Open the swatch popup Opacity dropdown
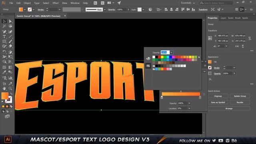 click(x=171, y=52)
